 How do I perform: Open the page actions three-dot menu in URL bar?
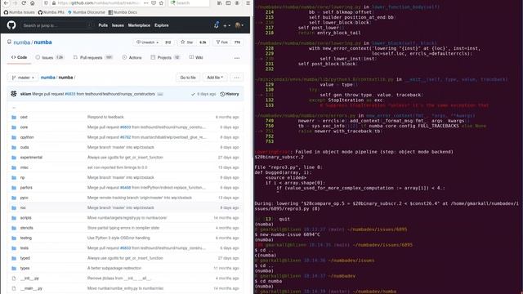pos(145,3)
